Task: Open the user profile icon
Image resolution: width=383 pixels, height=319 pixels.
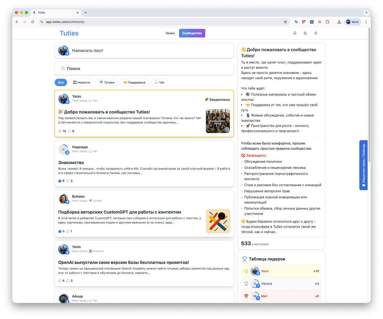Action: click(316, 33)
